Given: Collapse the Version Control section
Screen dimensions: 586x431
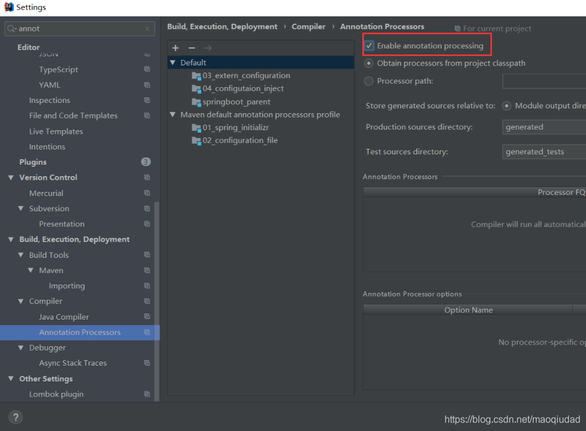Looking at the screenshot, I should pos(11,177).
